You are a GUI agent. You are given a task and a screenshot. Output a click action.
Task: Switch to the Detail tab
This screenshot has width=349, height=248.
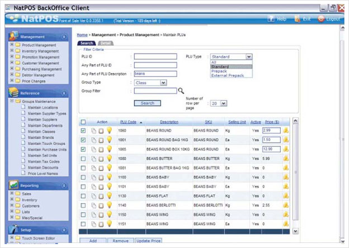coord(106,43)
